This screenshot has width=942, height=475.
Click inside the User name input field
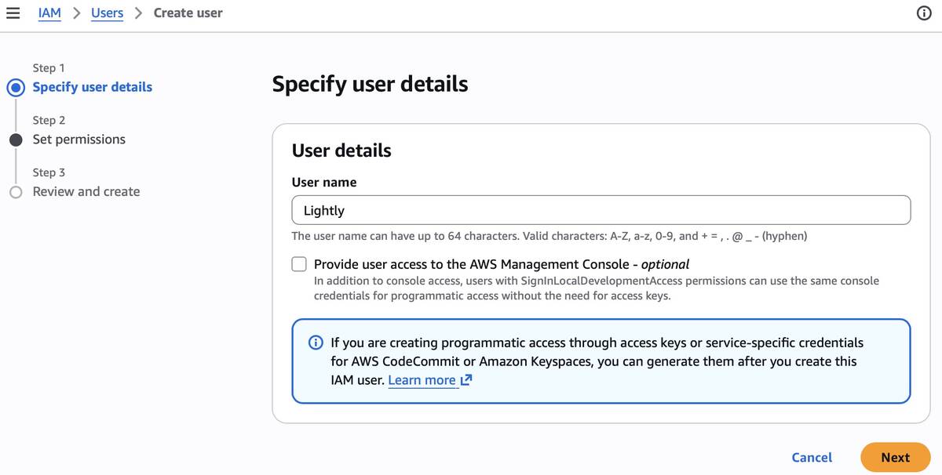601,209
